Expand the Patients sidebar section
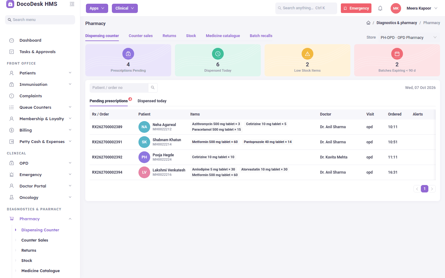The width and height of the screenshot is (445, 278). click(40, 73)
